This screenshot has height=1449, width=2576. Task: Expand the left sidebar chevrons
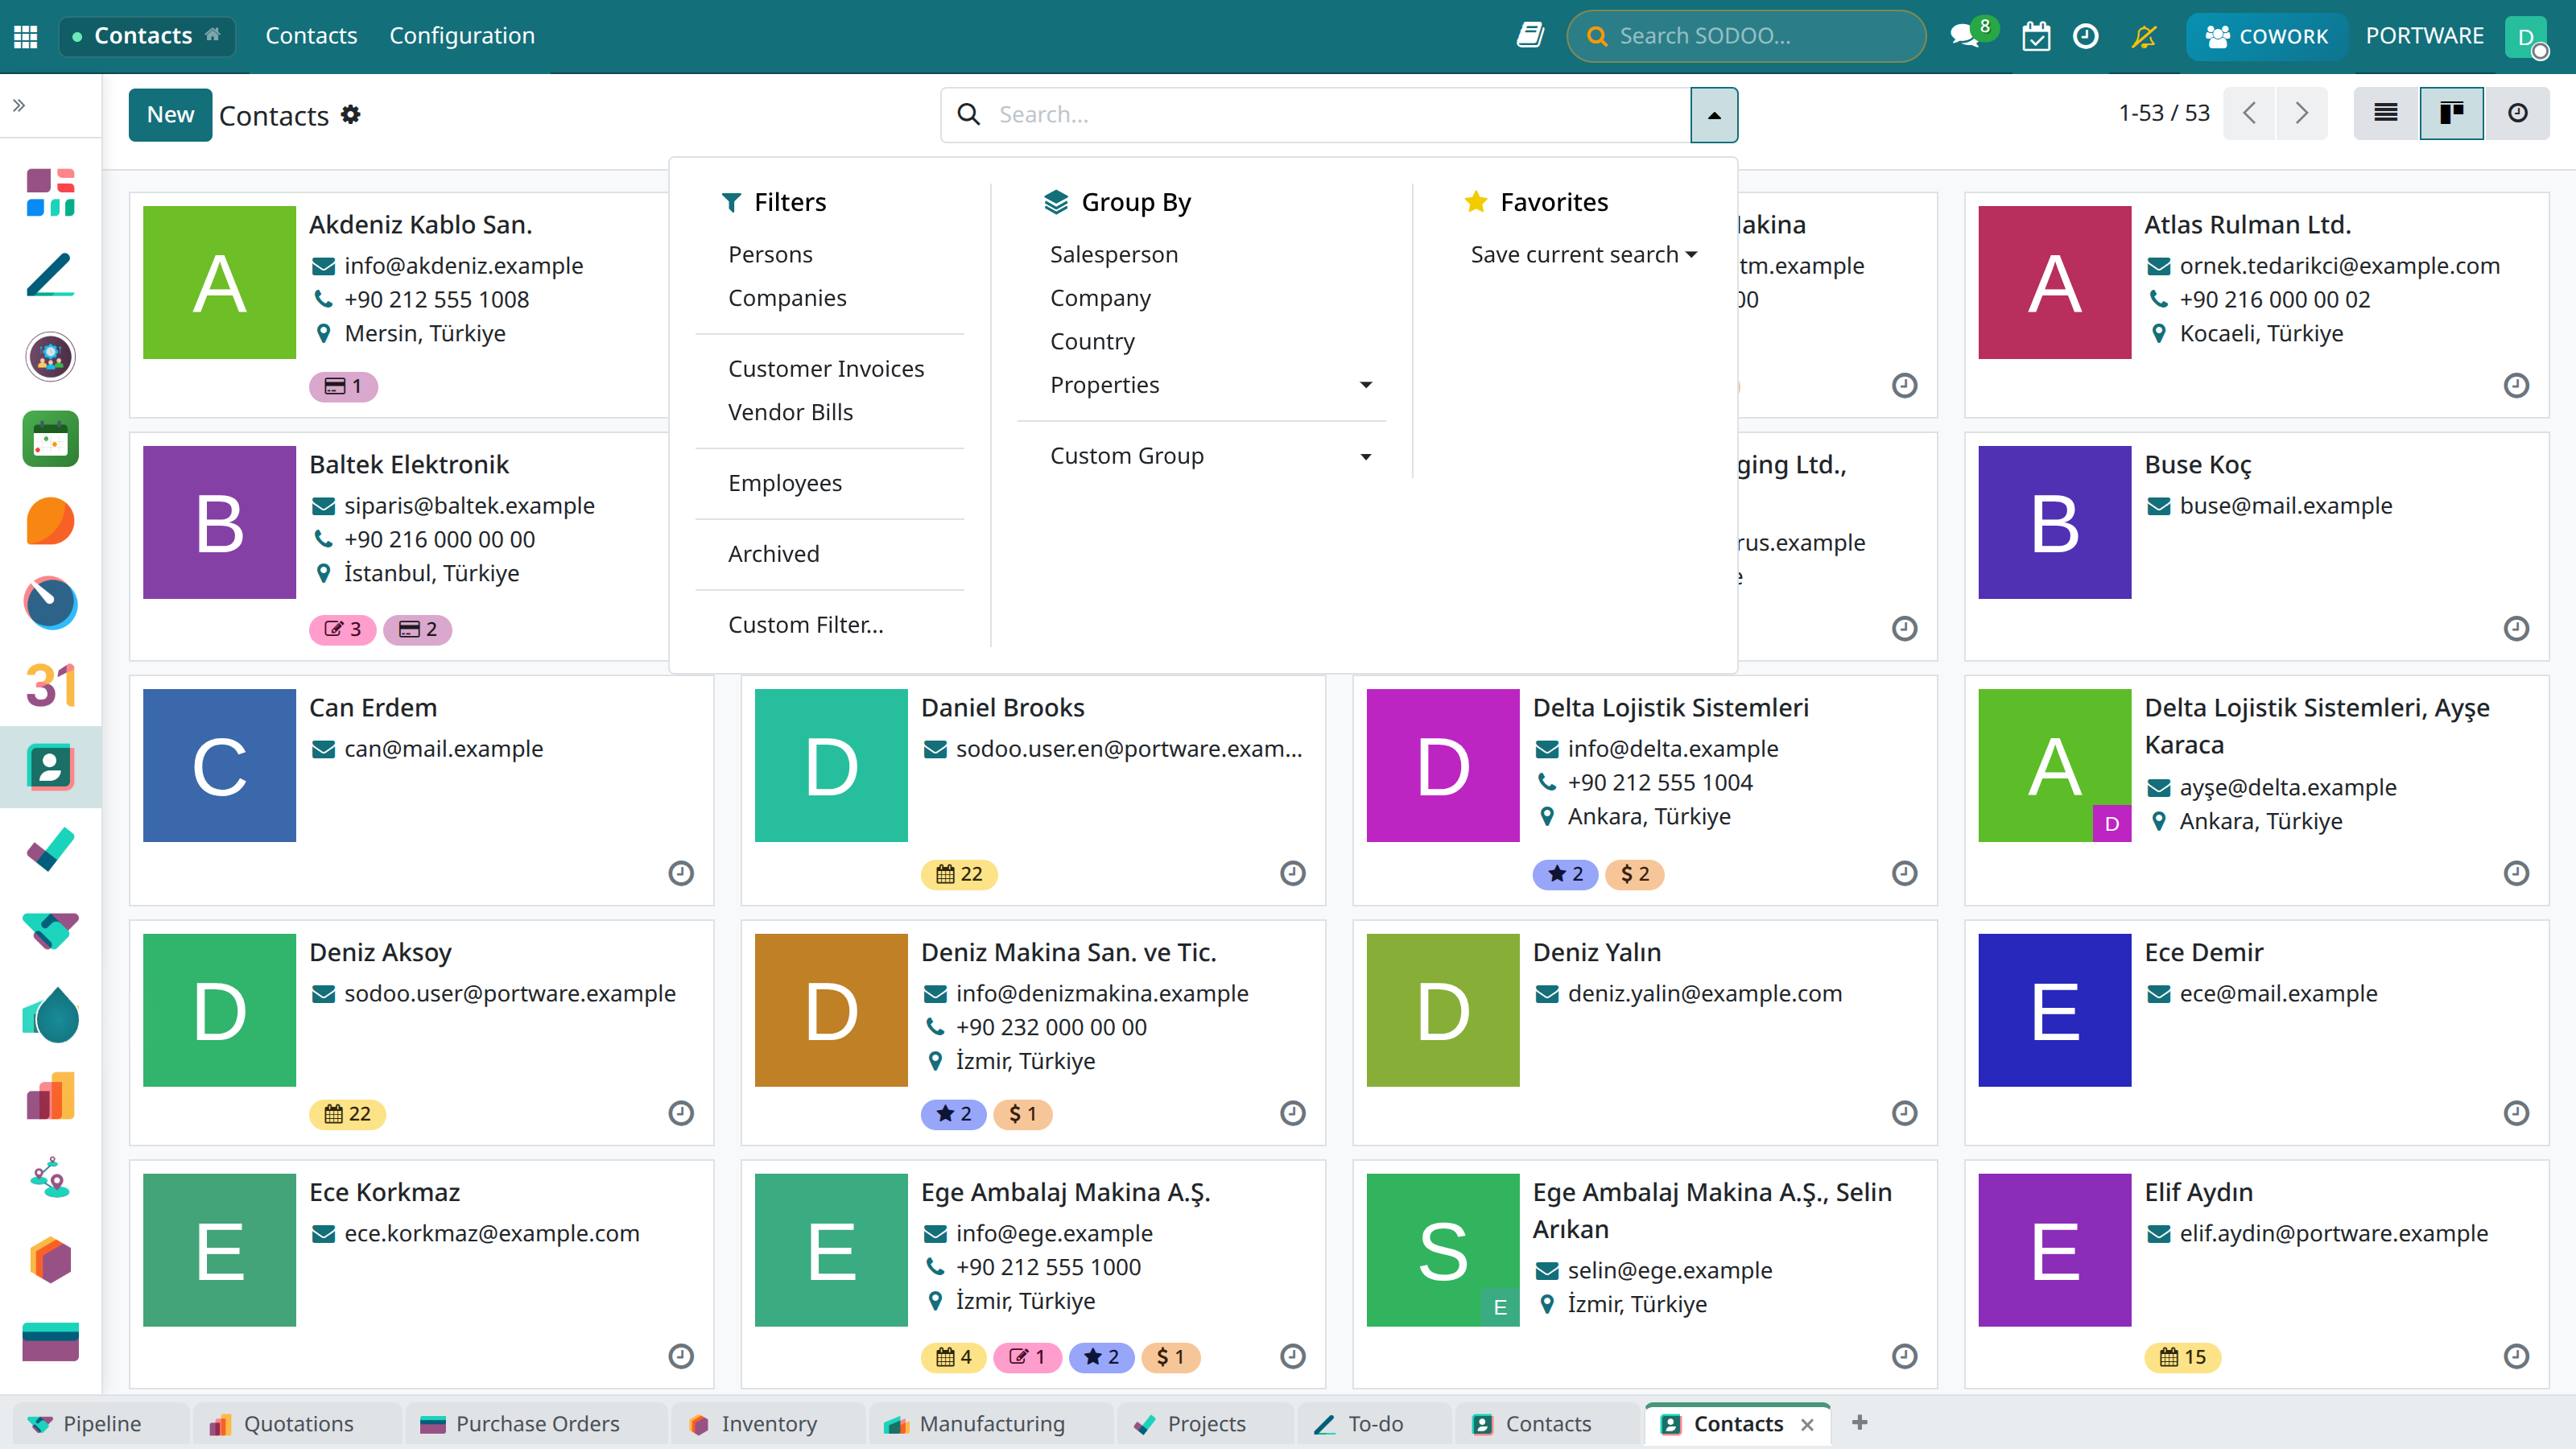pyautogui.click(x=19, y=105)
